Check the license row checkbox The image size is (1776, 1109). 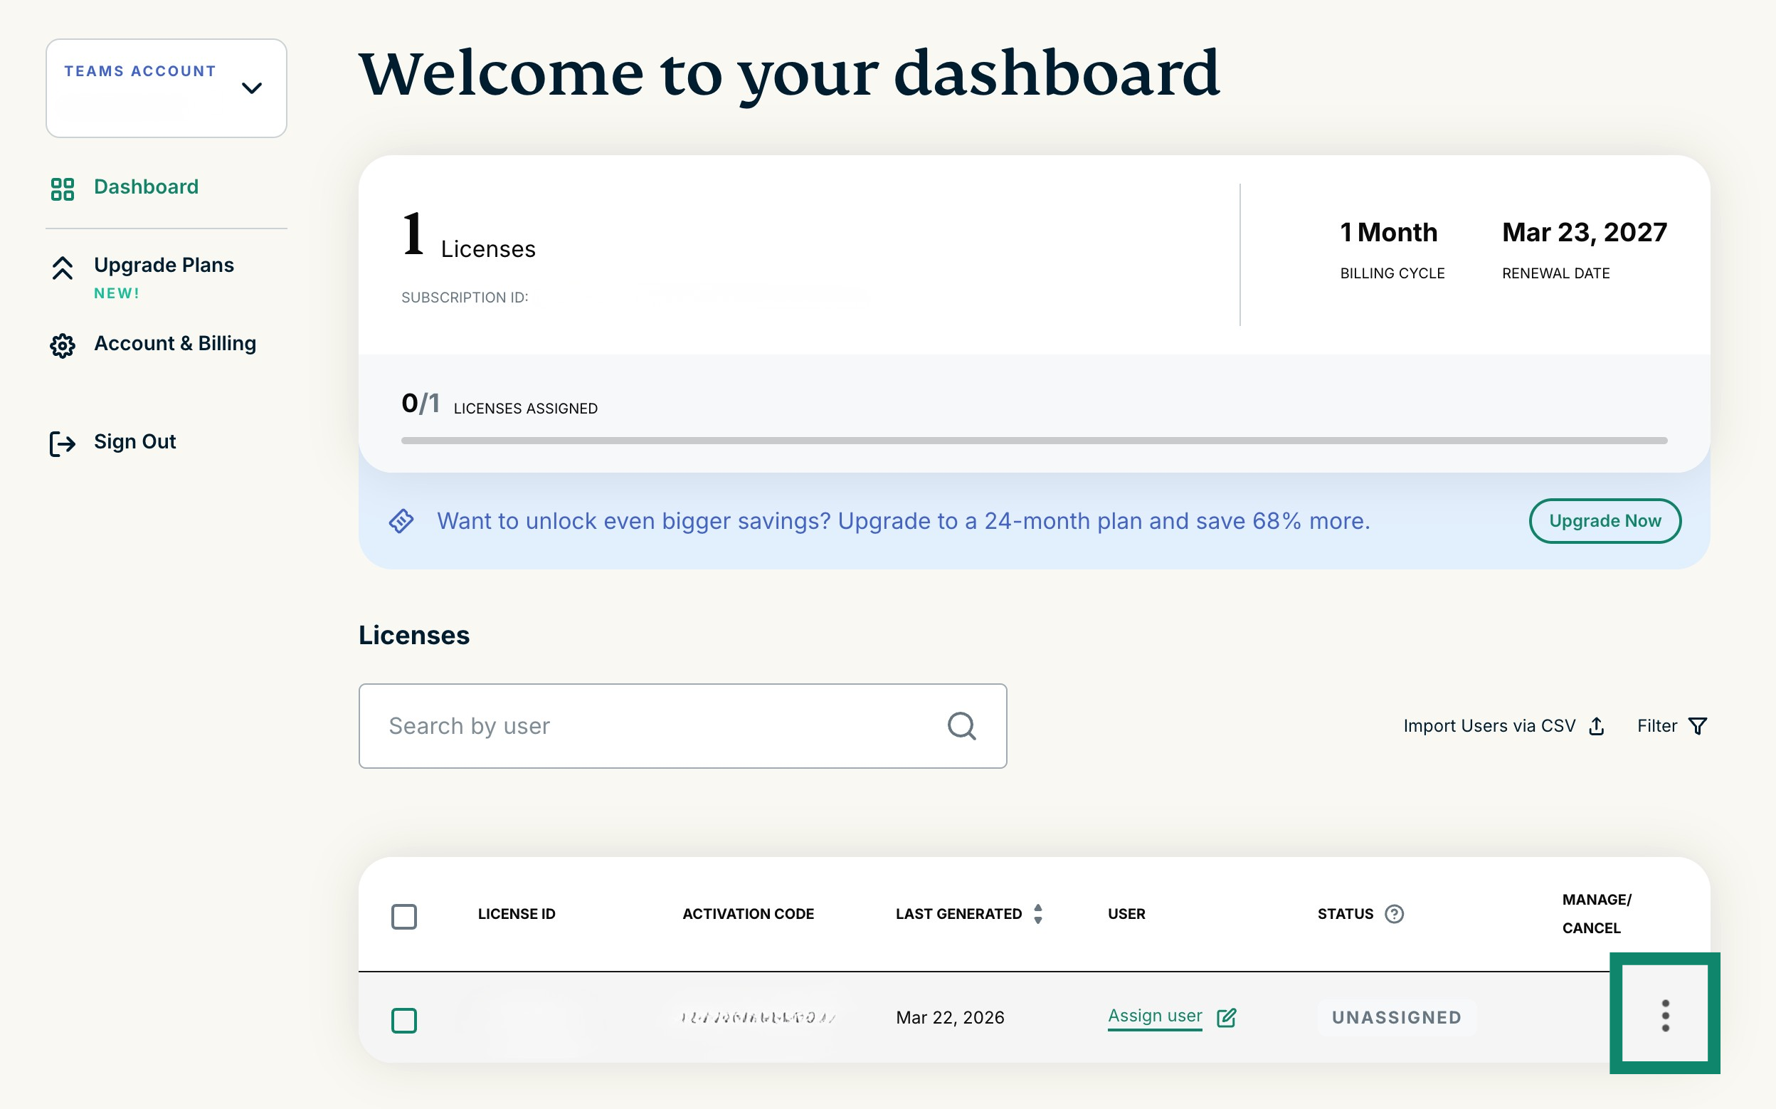[404, 1020]
